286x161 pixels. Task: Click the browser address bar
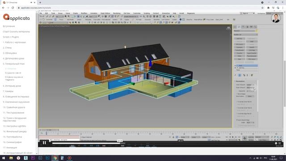(139, 8)
